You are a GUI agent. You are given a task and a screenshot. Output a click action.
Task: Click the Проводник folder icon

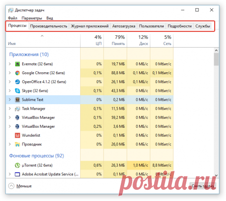[x=17, y=144]
